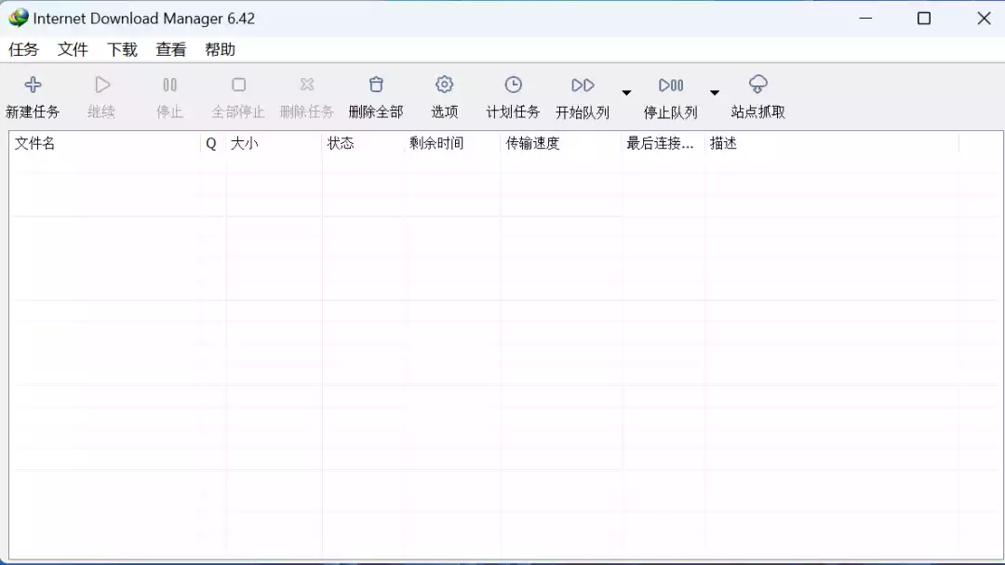Click the 删除全部 trash bin icon
The height and width of the screenshot is (565, 1005).
tap(376, 85)
